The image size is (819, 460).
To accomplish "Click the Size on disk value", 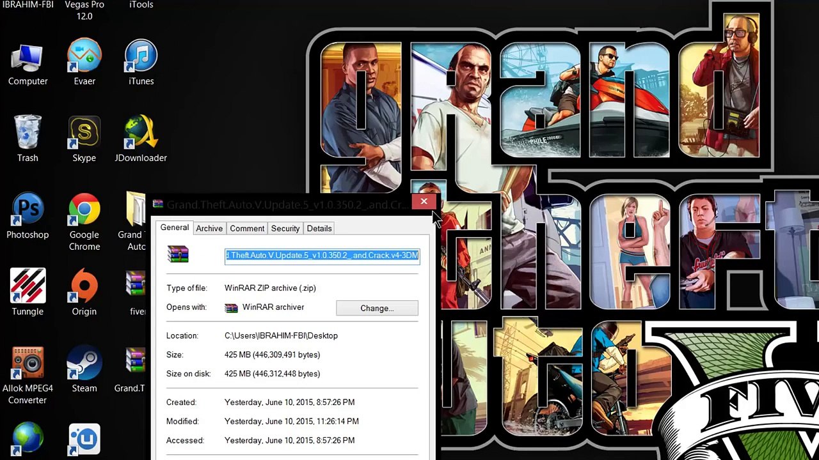I will coord(272,374).
